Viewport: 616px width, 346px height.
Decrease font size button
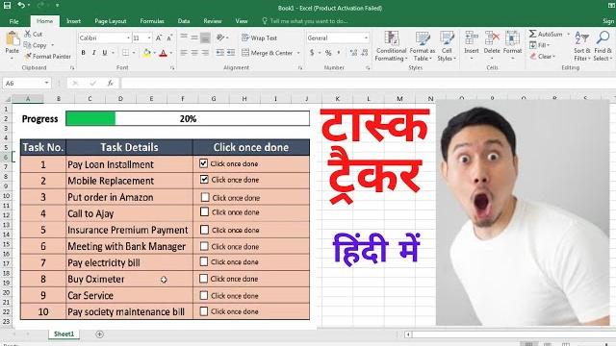(x=169, y=38)
